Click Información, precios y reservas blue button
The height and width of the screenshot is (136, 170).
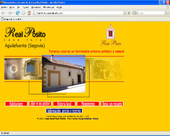pyautogui.click(x=64, y=111)
